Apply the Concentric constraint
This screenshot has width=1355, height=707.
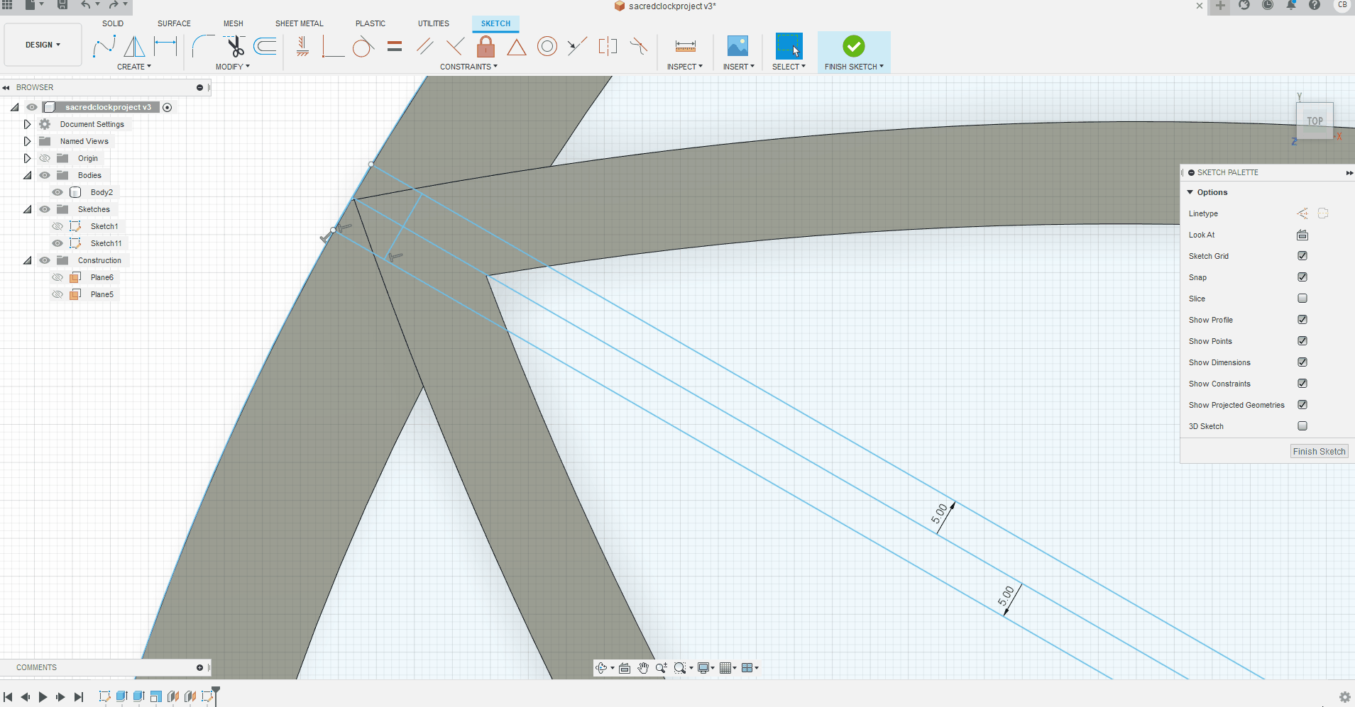click(x=547, y=47)
